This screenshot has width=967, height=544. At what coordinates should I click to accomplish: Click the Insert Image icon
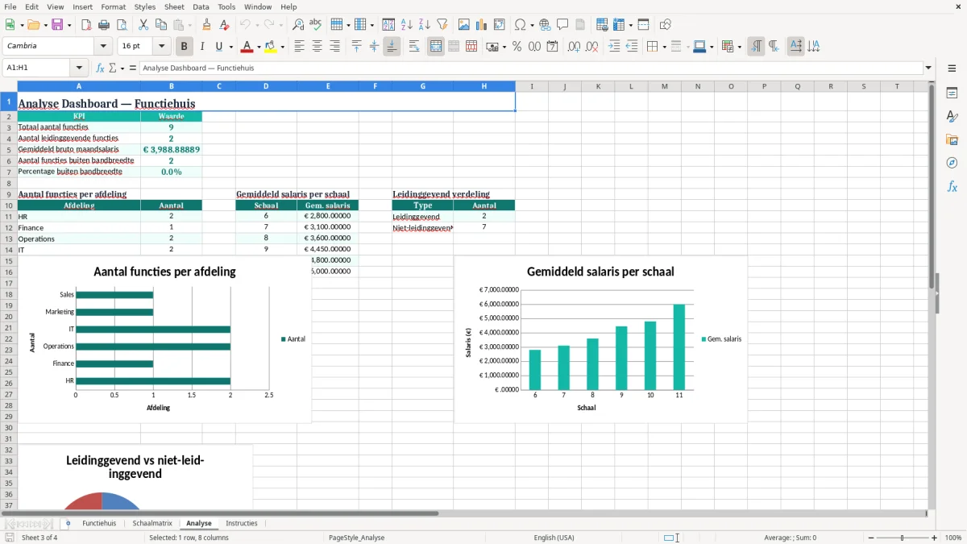[x=464, y=25]
